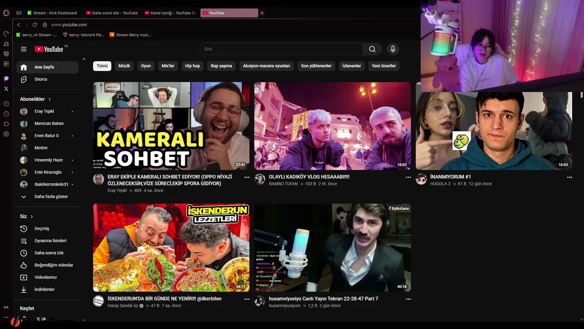Screen dimensions: 584x329
Task: Open Extensions cube icon in sidebar
Action: (6, 124)
